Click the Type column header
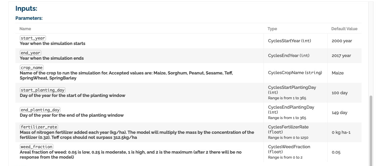The image size is (382, 166). (x=272, y=29)
